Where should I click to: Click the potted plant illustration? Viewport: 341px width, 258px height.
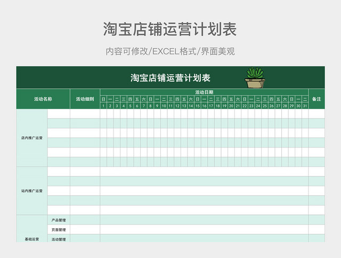(x=255, y=78)
